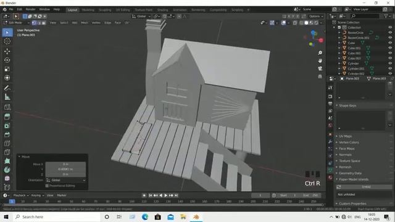Screen dimensions: 395x222
Task: Select the Inset Faces tool
Action: tap(7, 125)
